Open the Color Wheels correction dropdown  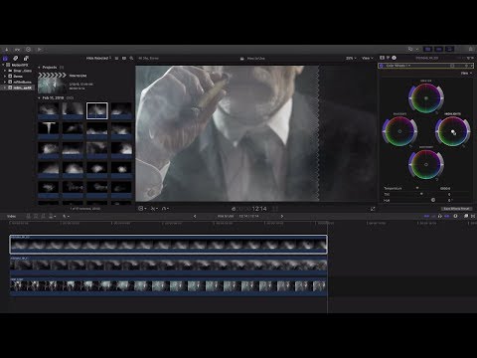pos(398,66)
